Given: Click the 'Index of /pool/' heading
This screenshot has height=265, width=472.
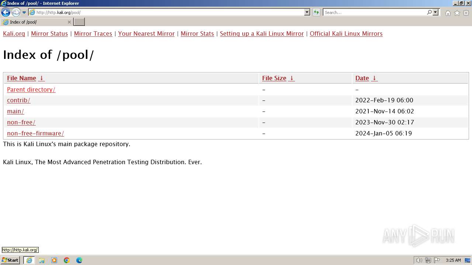Looking at the screenshot, I should point(48,55).
